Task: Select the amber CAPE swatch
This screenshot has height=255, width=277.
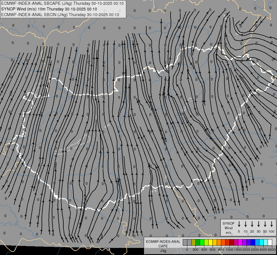Action: pos(215,242)
